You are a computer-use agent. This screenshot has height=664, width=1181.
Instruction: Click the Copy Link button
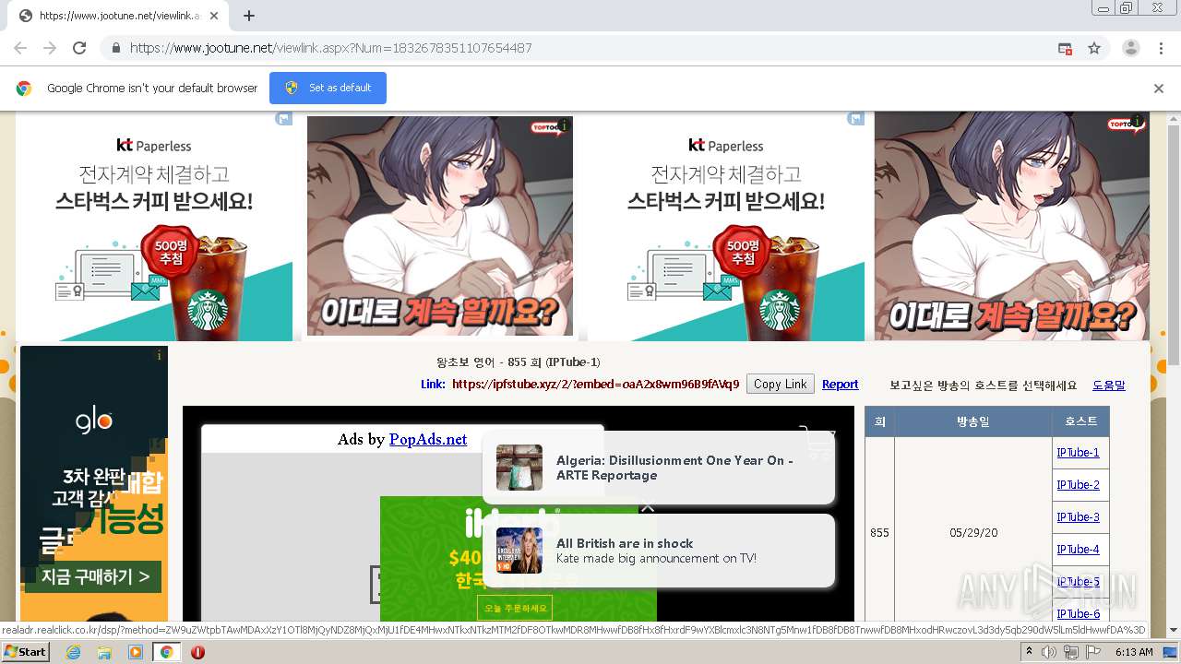pos(781,385)
